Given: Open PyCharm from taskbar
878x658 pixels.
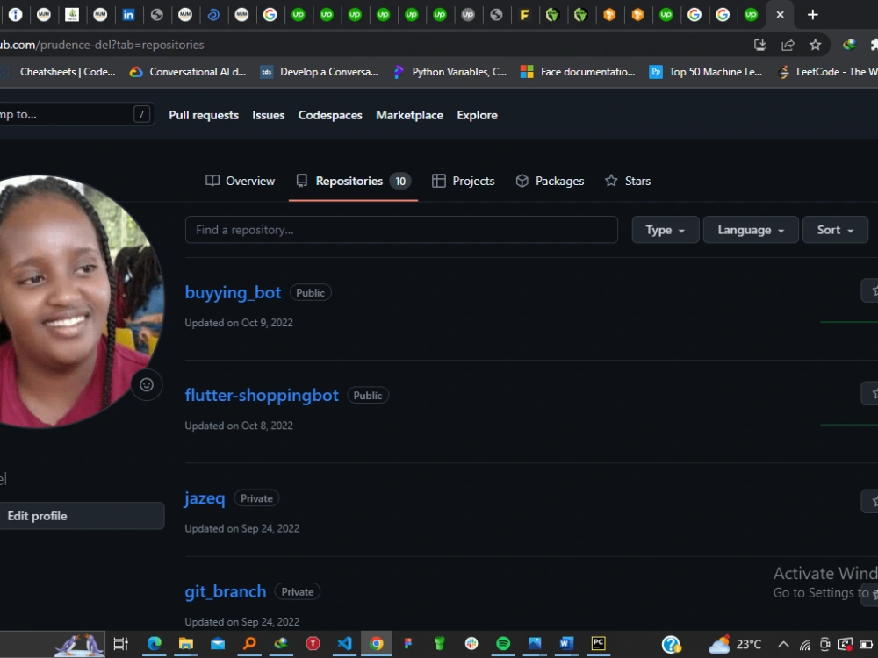Looking at the screenshot, I should click(x=599, y=644).
